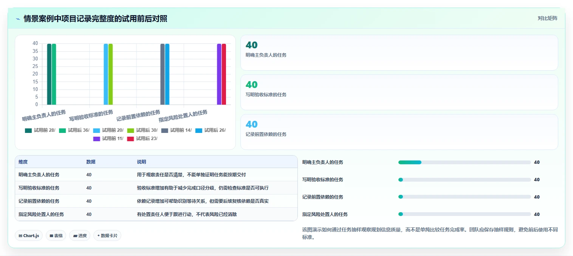
Task: Select table row 明确主负责人的任务
Action: tap(156, 174)
